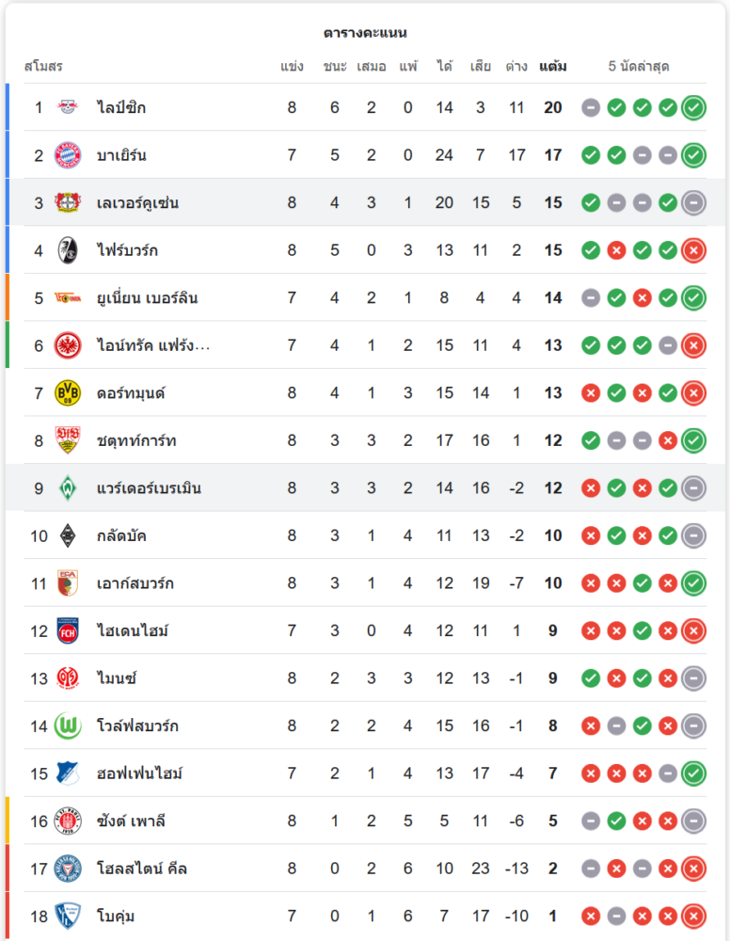The height and width of the screenshot is (941, 730).
Task: Open the ไลป์ซิก team link
Action: [121, 107]
